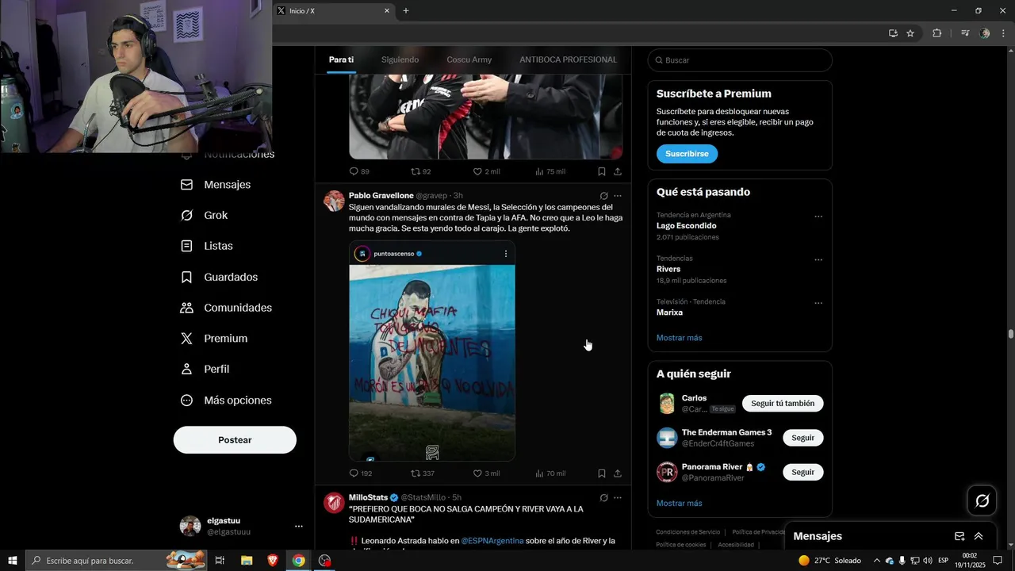Image resolution: width=1015 pixels, height=571 pixels.
Task: Open embedded puntoascenso post menu
Action: click(506, 254)
